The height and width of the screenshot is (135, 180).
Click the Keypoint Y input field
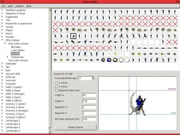coord(89,113)
